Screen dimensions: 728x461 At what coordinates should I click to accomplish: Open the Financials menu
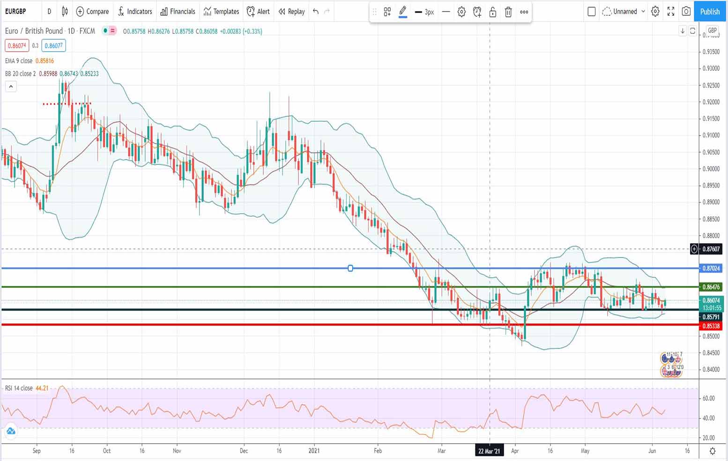(x=178, y=11)
